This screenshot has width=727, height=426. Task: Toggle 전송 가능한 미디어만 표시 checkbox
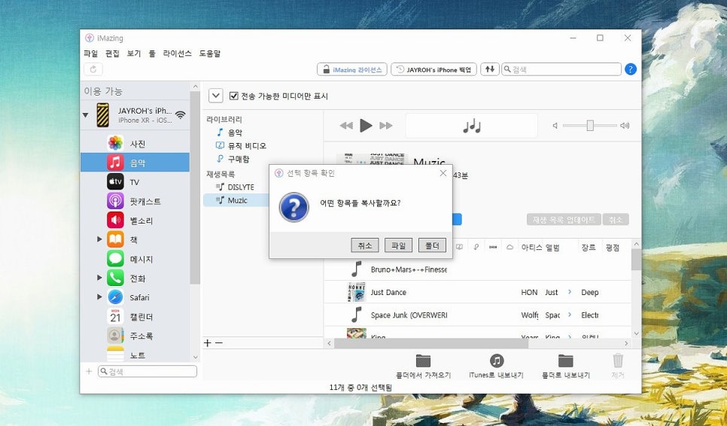234,96
